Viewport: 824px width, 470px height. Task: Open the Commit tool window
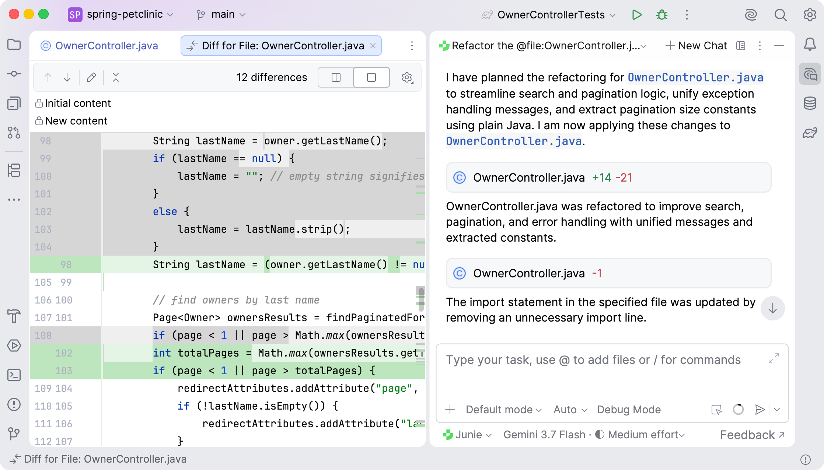click(14, 74)
